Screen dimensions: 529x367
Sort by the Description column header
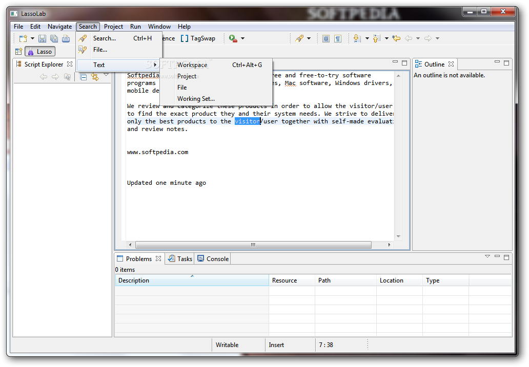point(192,280)
